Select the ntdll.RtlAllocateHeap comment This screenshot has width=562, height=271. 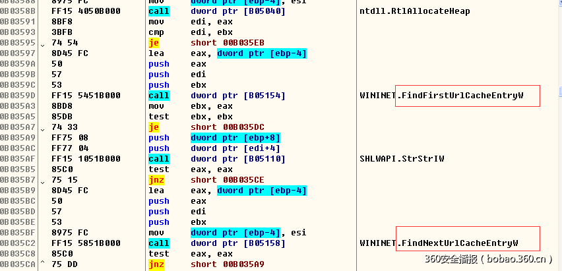[x=414, y=11]
